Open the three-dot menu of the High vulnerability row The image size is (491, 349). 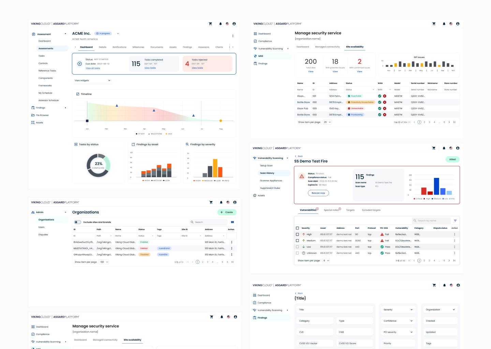(x=455, y=234)
